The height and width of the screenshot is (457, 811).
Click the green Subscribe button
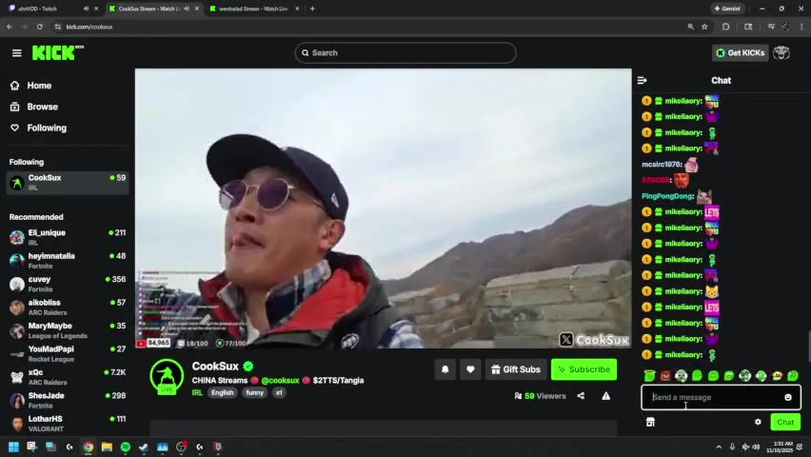click(x=584, y=369)
